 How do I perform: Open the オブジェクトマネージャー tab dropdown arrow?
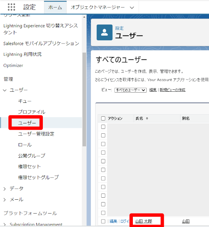coord(132,8)
